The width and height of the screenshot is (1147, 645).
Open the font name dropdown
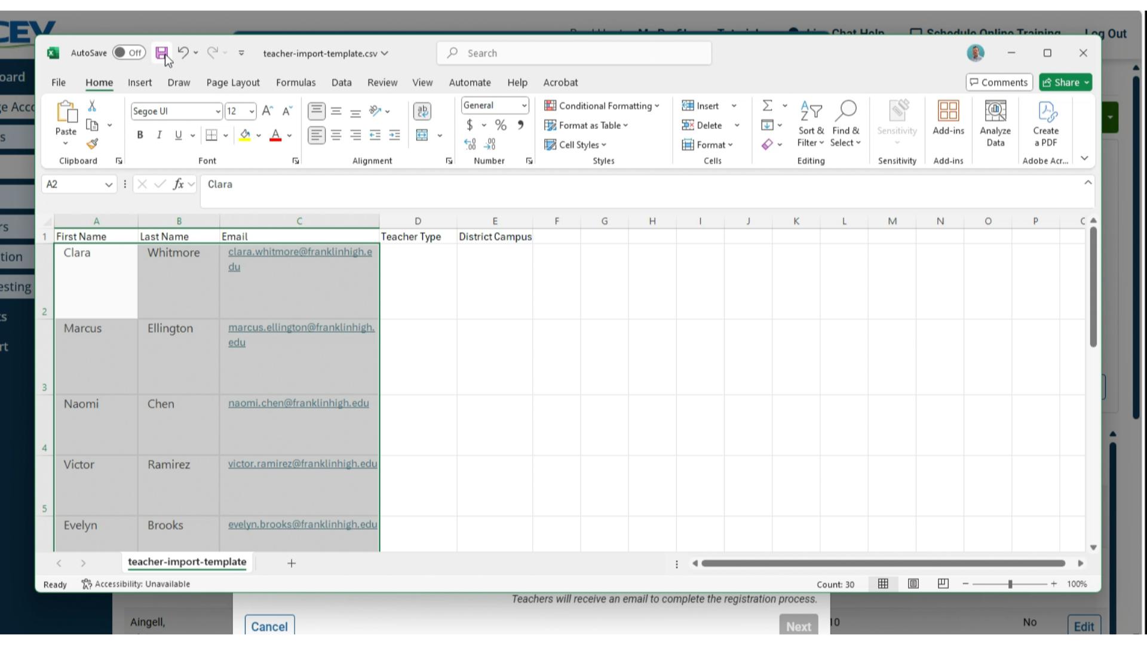217,111
